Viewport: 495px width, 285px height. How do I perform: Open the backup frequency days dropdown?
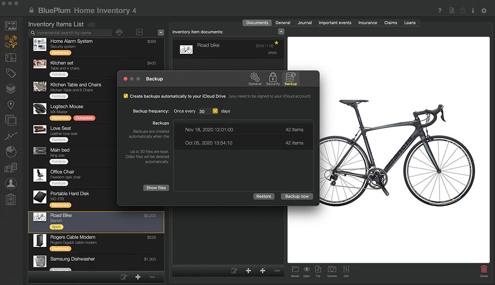[x=215, y=111]
